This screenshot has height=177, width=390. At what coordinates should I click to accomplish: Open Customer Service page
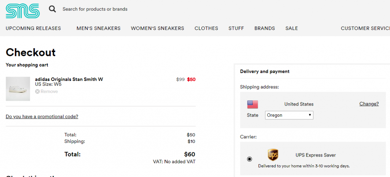pos(365,28)
